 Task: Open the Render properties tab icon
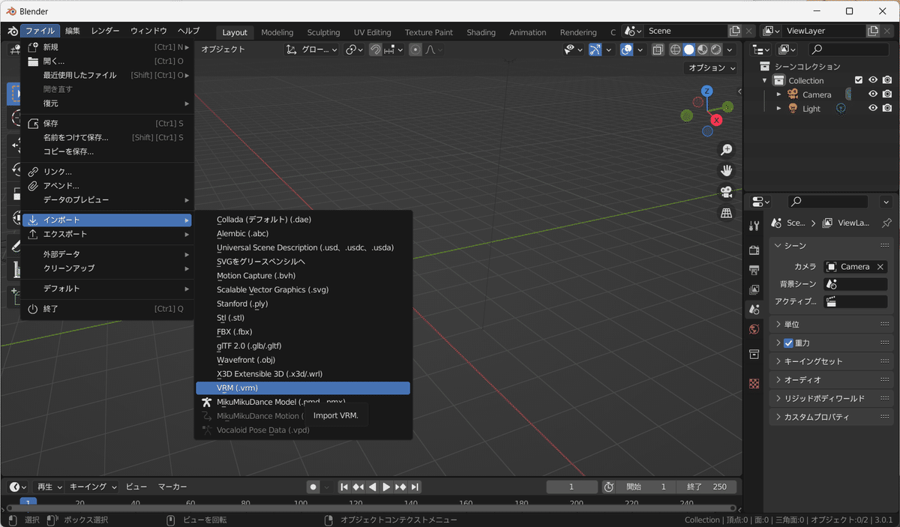tap(754, 250)
